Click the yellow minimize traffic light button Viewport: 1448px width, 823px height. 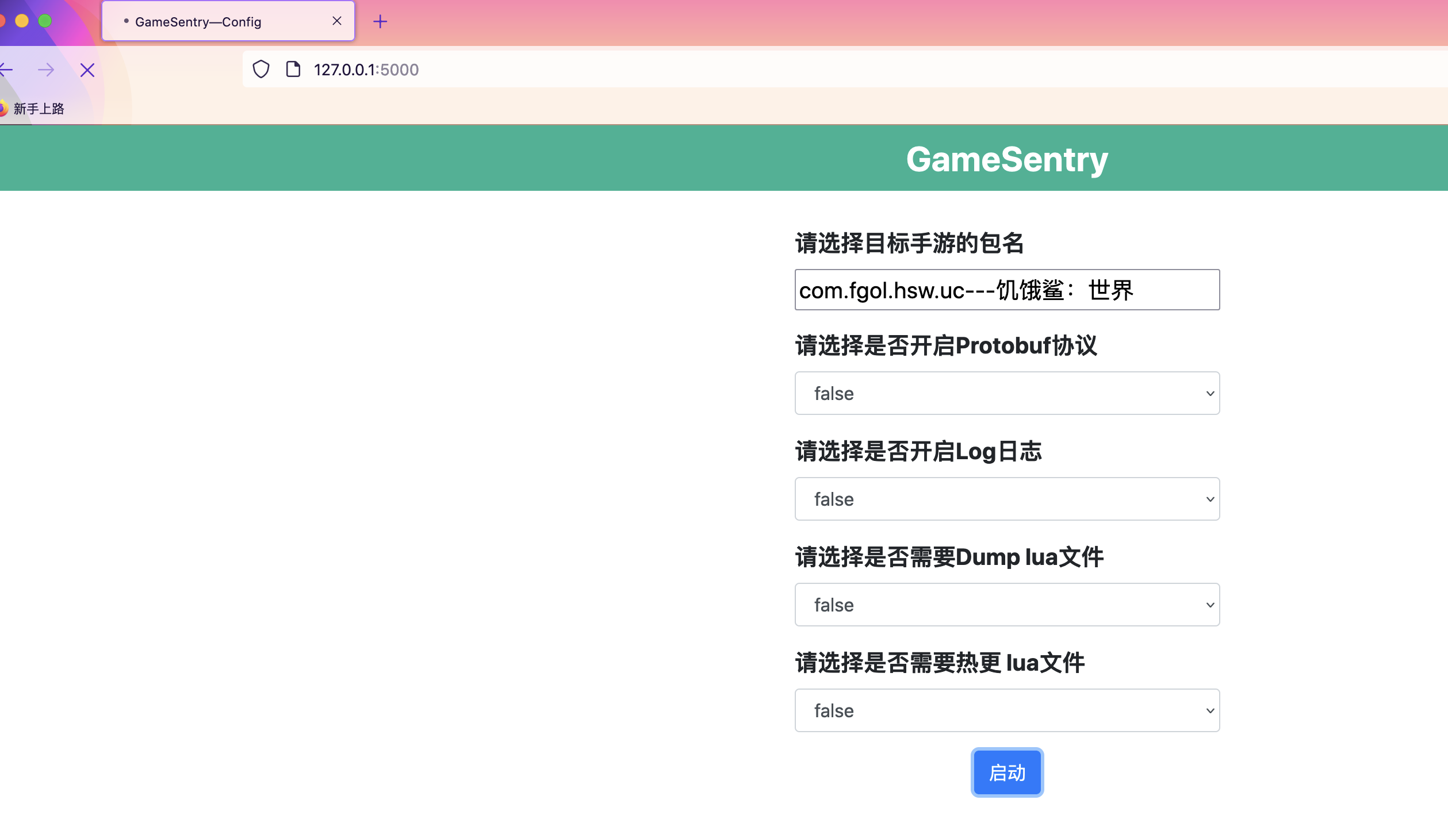click(x=21, y=20)
